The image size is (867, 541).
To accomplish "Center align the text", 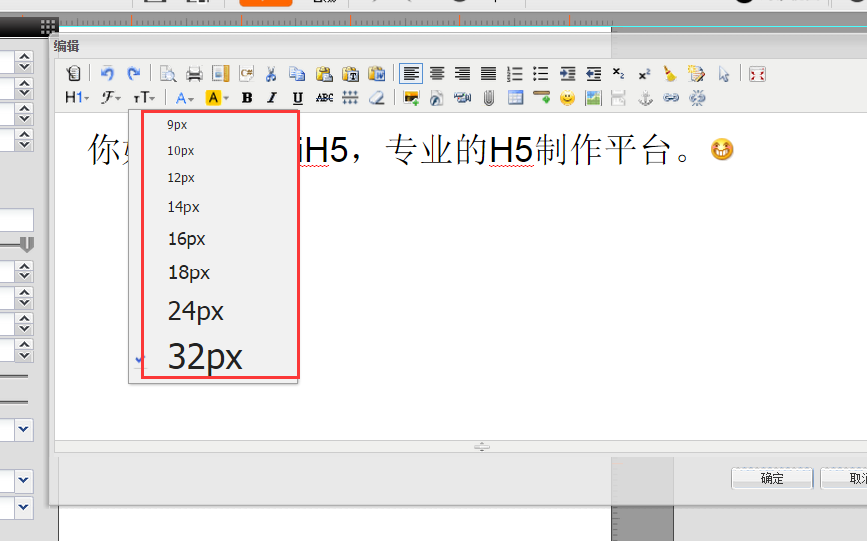I will click(x=436, y=73).
